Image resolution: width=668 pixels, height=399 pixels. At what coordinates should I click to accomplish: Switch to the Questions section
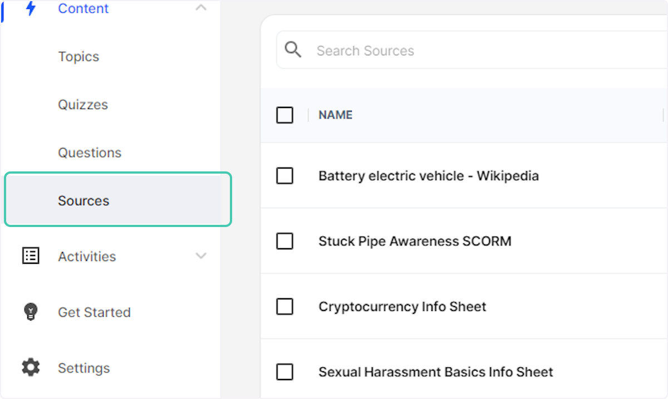click(89, 152)
